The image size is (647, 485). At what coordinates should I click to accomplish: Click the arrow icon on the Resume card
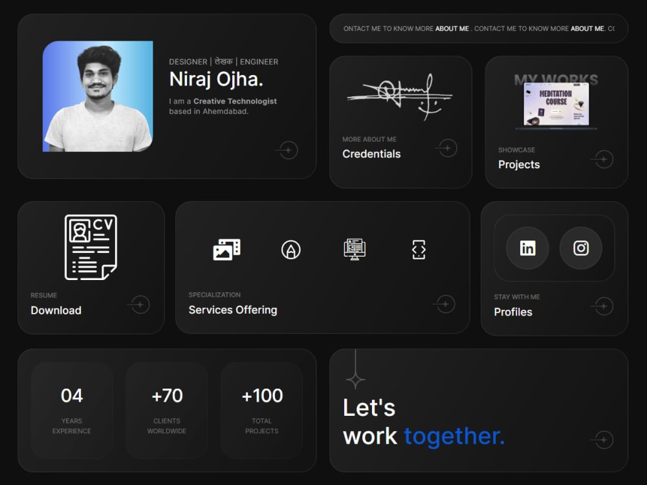(x=138, y=305)
